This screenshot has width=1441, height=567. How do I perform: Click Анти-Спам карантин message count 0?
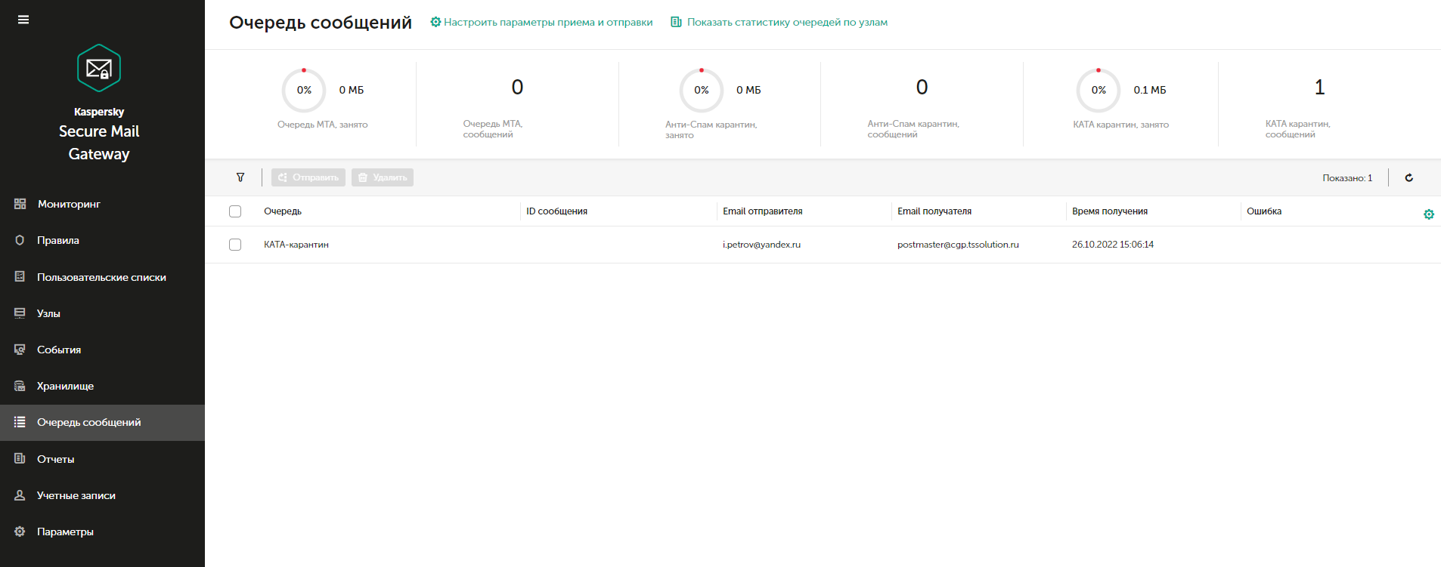tap(922, 88)
